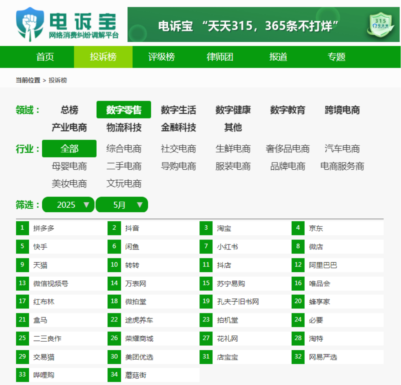The height and width of the screenshot is (385, 401).
Task: Select the 数字零售 domain filter
Action: (124, 110)
